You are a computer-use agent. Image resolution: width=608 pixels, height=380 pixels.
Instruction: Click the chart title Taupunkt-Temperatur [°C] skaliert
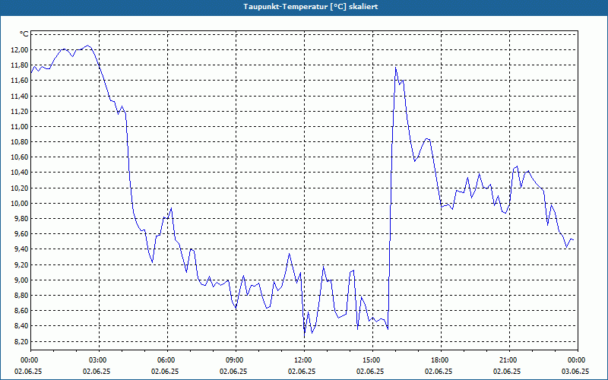311,7
